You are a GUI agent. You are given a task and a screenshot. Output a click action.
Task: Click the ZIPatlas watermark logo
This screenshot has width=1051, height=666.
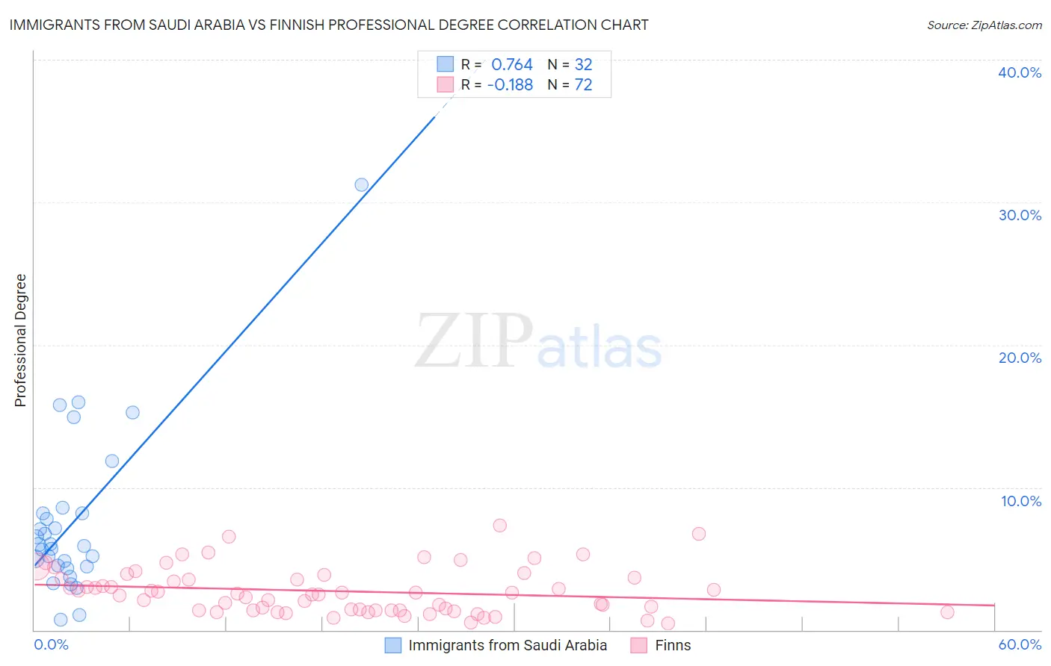(538, 341)
